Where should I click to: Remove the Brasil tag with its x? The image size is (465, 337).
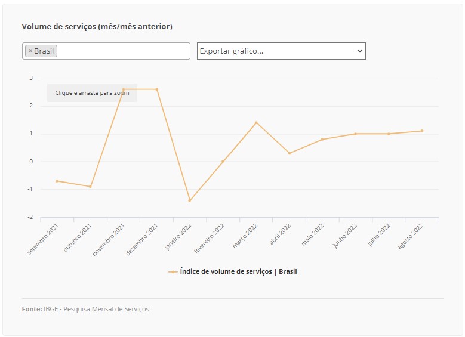click(30, 51)
